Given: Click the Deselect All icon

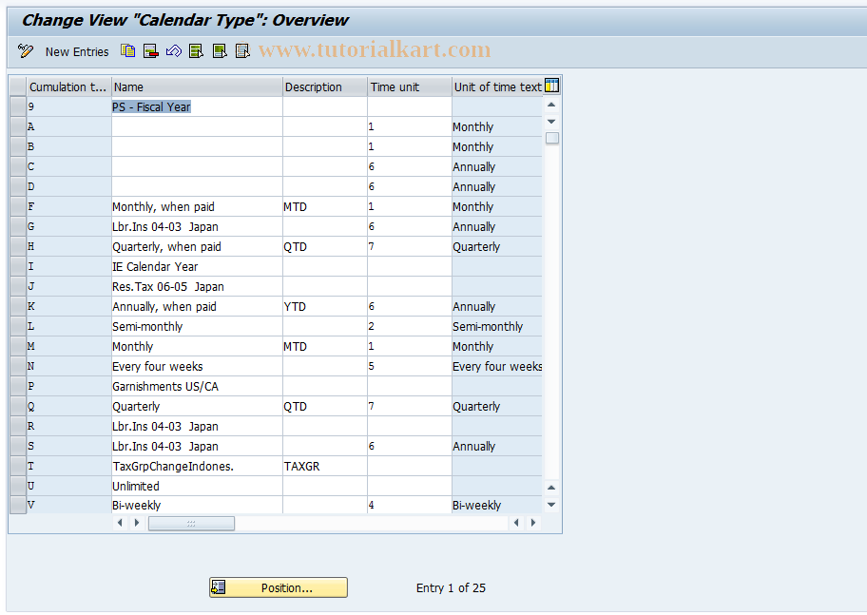Looking at the screenshot, I should tap(242, 51).
